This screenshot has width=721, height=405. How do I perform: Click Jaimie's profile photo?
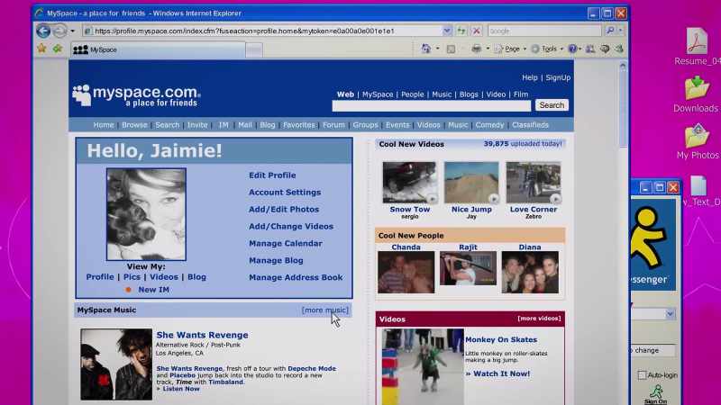[x=146, y=214]
